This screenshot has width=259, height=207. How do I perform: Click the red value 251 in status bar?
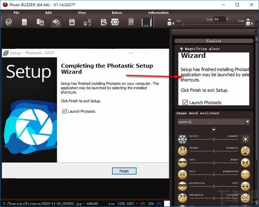(143, 204)
